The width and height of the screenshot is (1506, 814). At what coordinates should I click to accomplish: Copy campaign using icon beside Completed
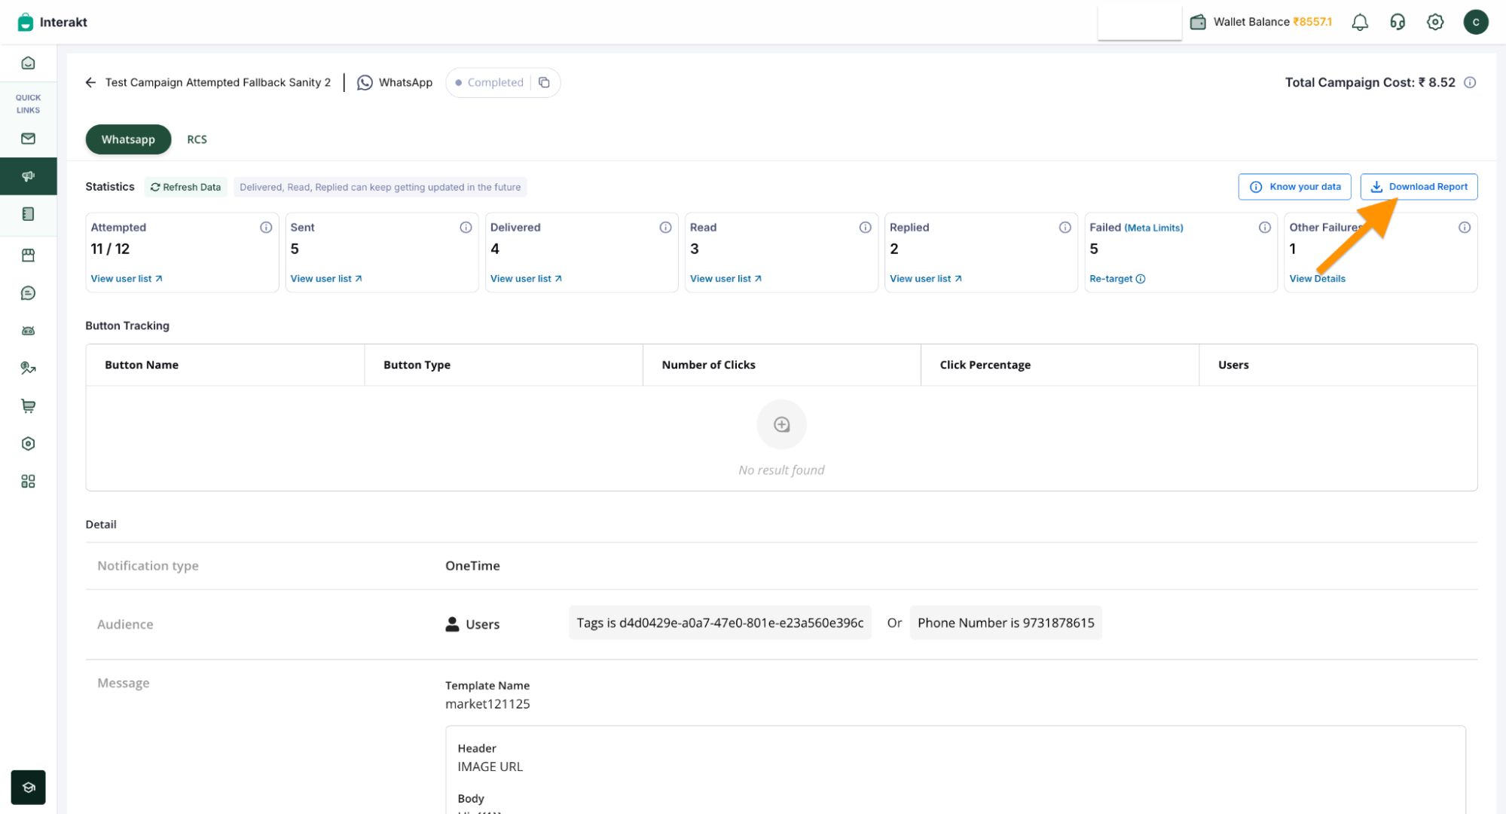(x=544, y=83)
